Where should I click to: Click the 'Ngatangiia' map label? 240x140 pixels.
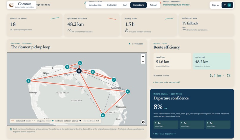pos(121,107)
